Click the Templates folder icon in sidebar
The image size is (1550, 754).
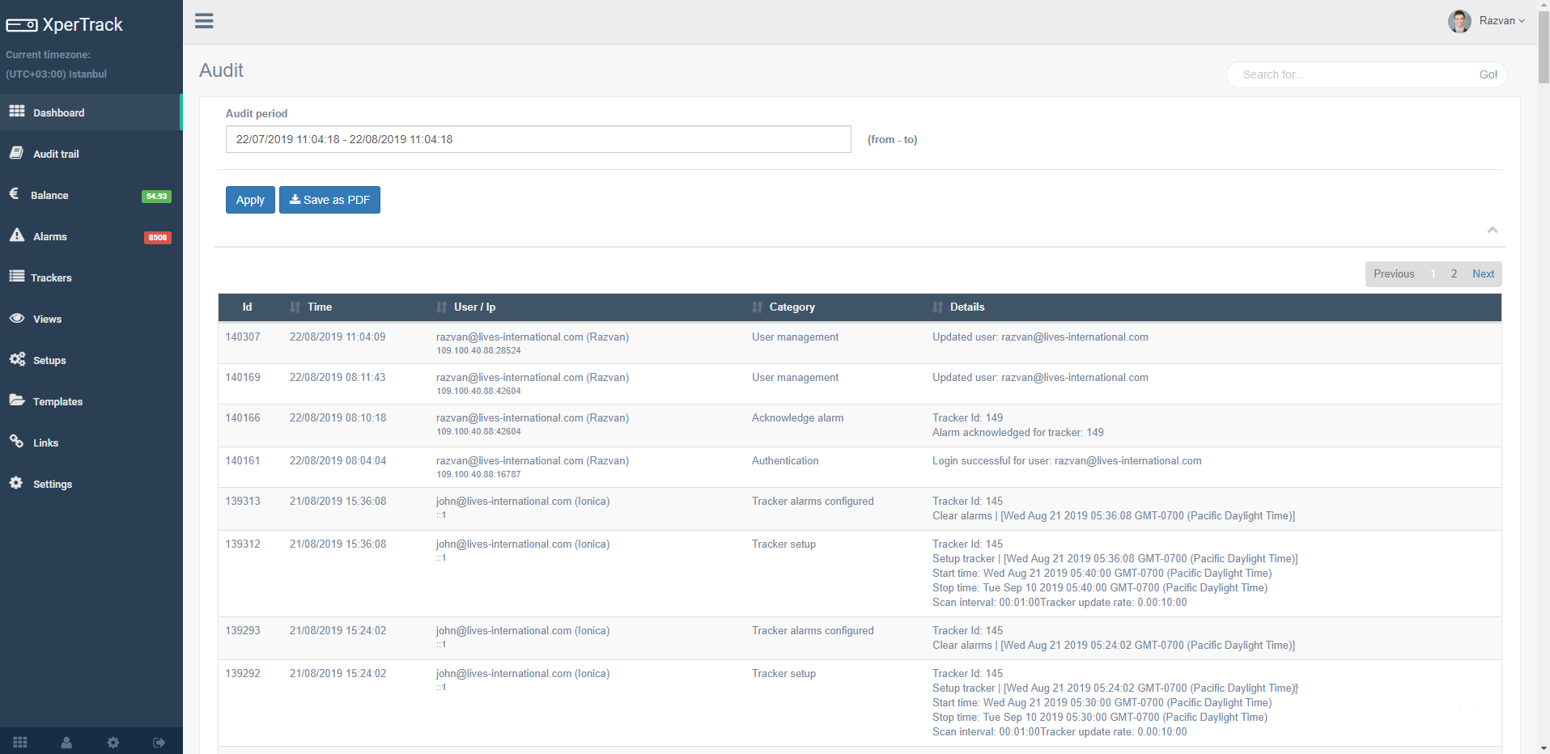coord(17,400)
